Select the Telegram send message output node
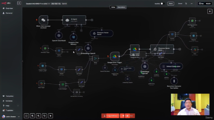This screenshot has width=214, height=120. click(x=194, y=36)
